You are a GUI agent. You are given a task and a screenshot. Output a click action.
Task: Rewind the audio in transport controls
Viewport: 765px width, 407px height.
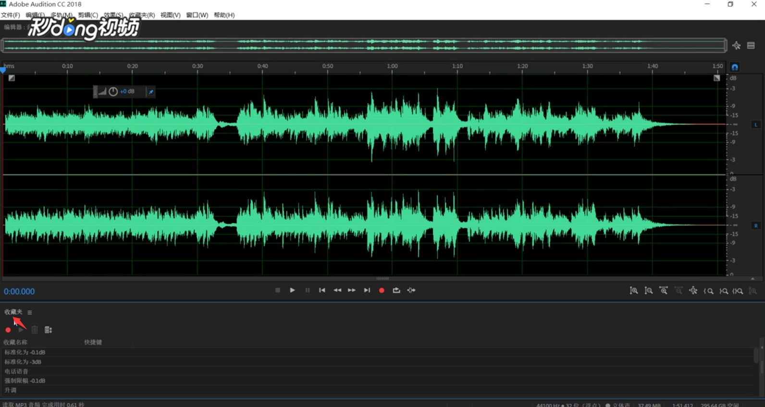pyautogui.click(x=337, y=290)
